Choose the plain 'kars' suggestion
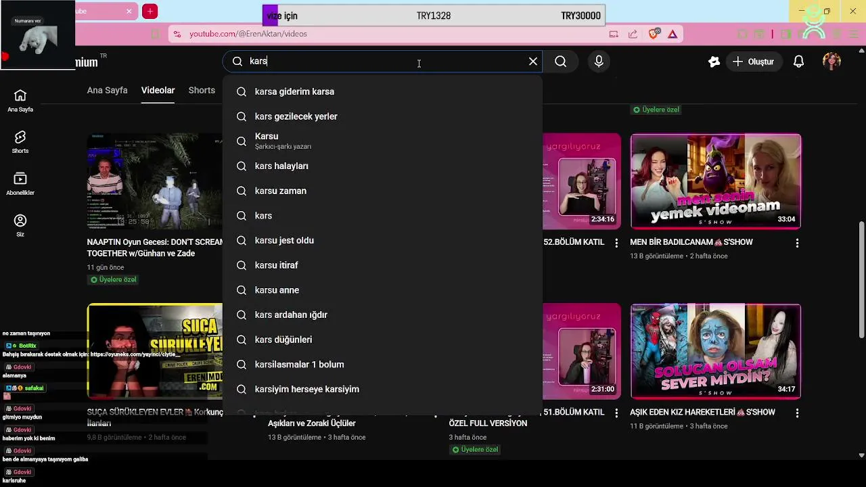 click(x=382, y=216)
